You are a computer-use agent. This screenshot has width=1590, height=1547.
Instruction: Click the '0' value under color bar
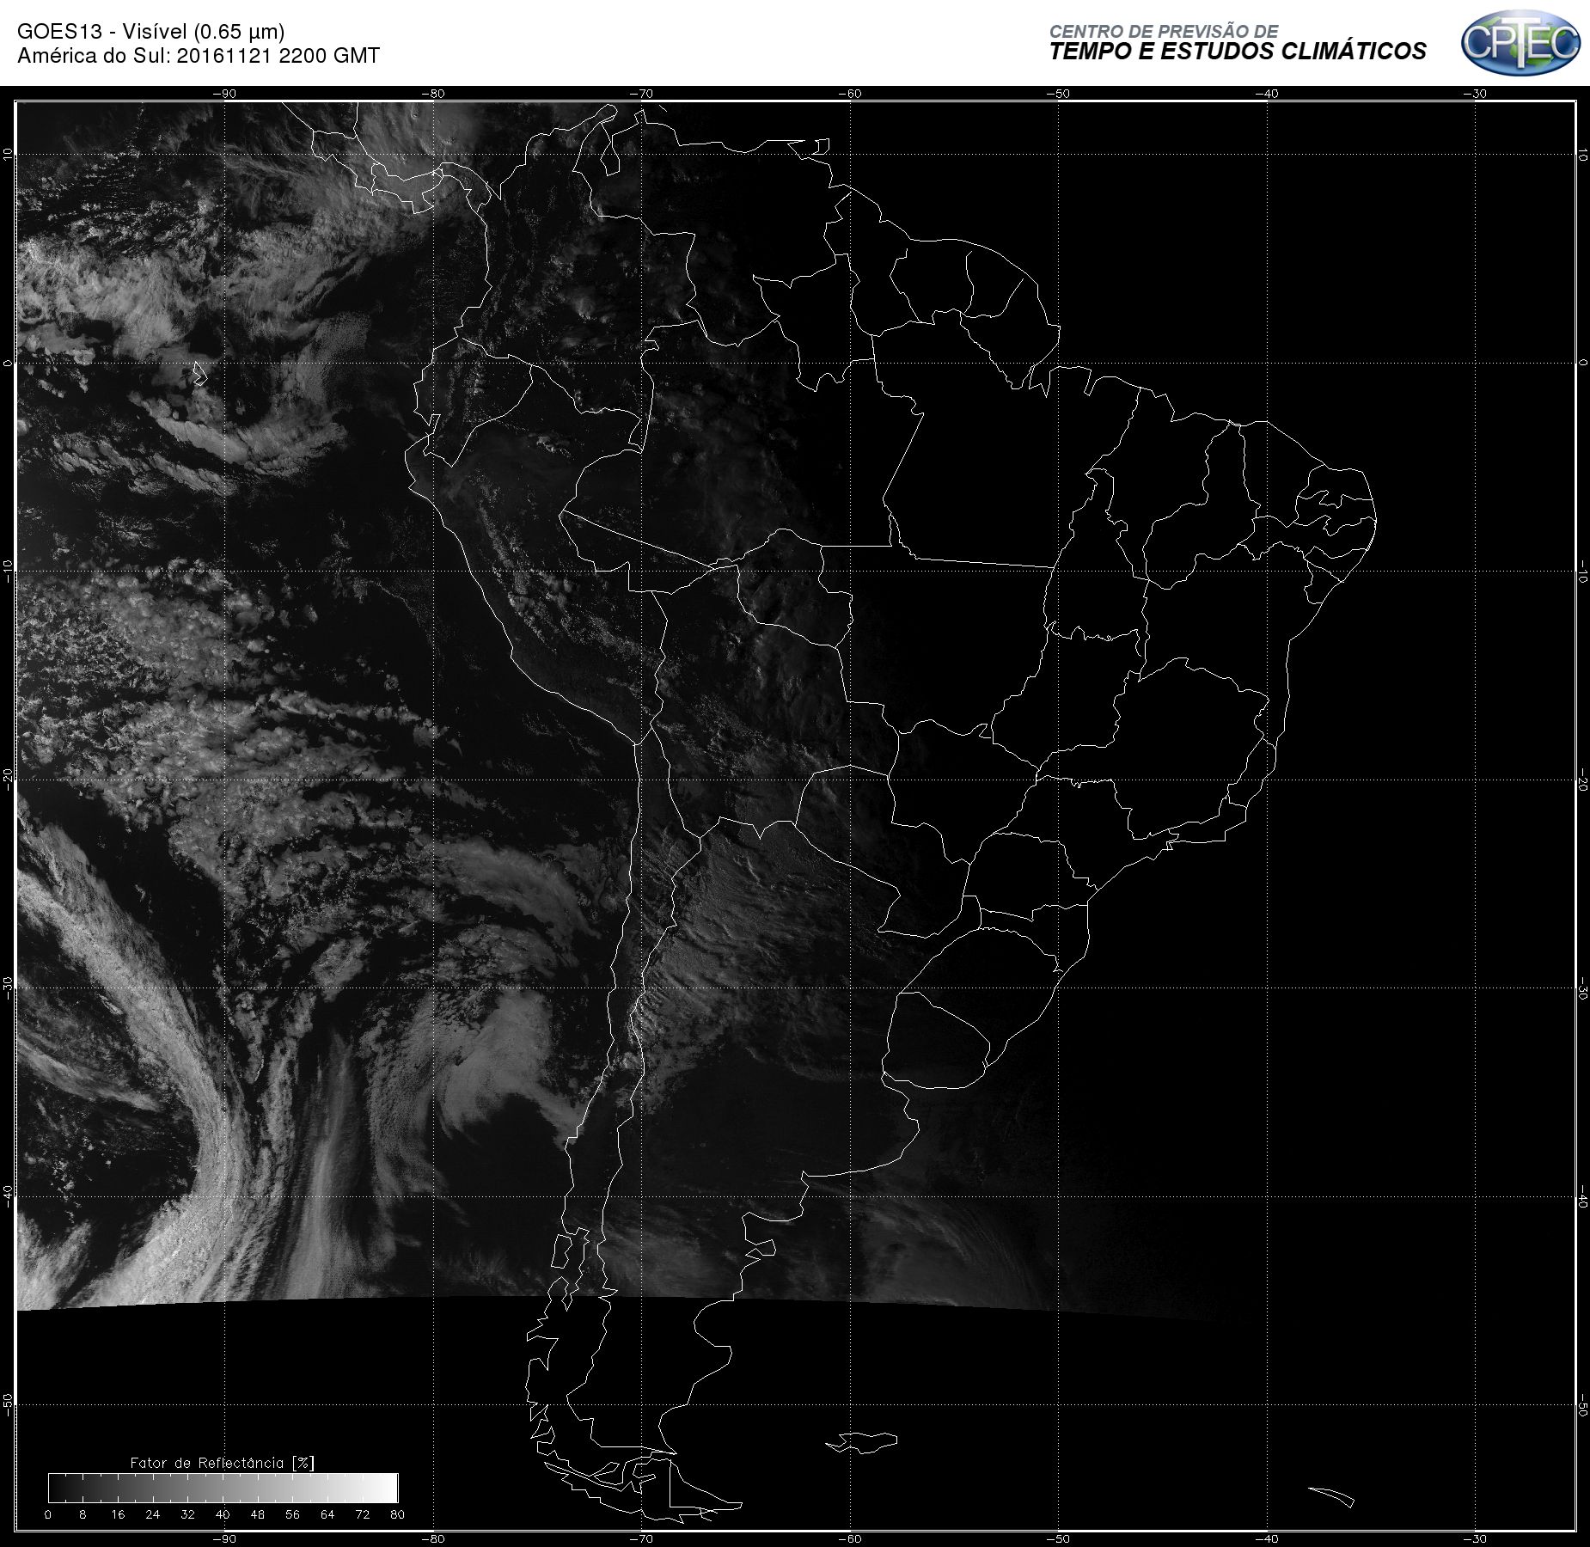48,1514
